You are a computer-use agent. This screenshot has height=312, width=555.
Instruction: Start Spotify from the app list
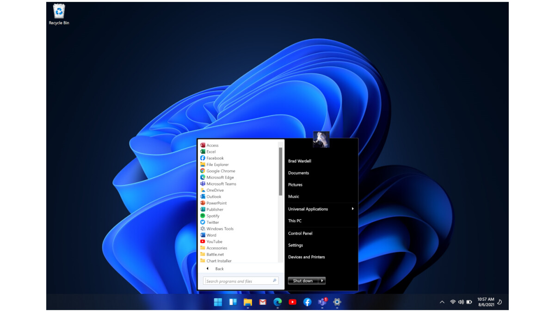(x=212, y=215)
